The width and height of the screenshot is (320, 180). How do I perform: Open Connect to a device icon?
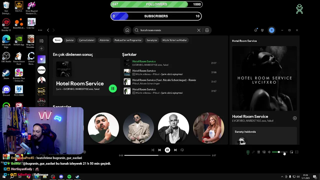264,152
